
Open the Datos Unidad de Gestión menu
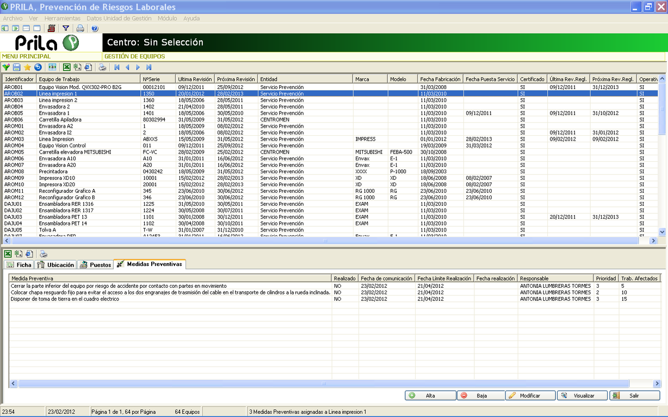(x=119, y=18)
